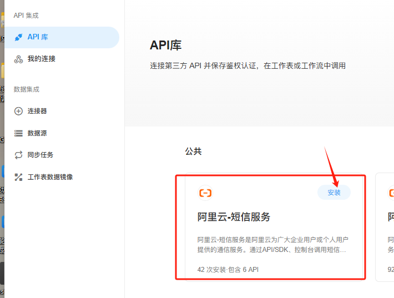Click the 数据源 stacked-list icon
394x298 pixels.
(x=18, y=133)
